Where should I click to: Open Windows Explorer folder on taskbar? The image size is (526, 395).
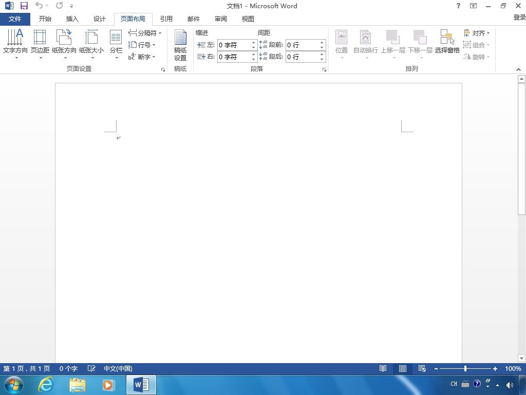click(x=77, y=385)
